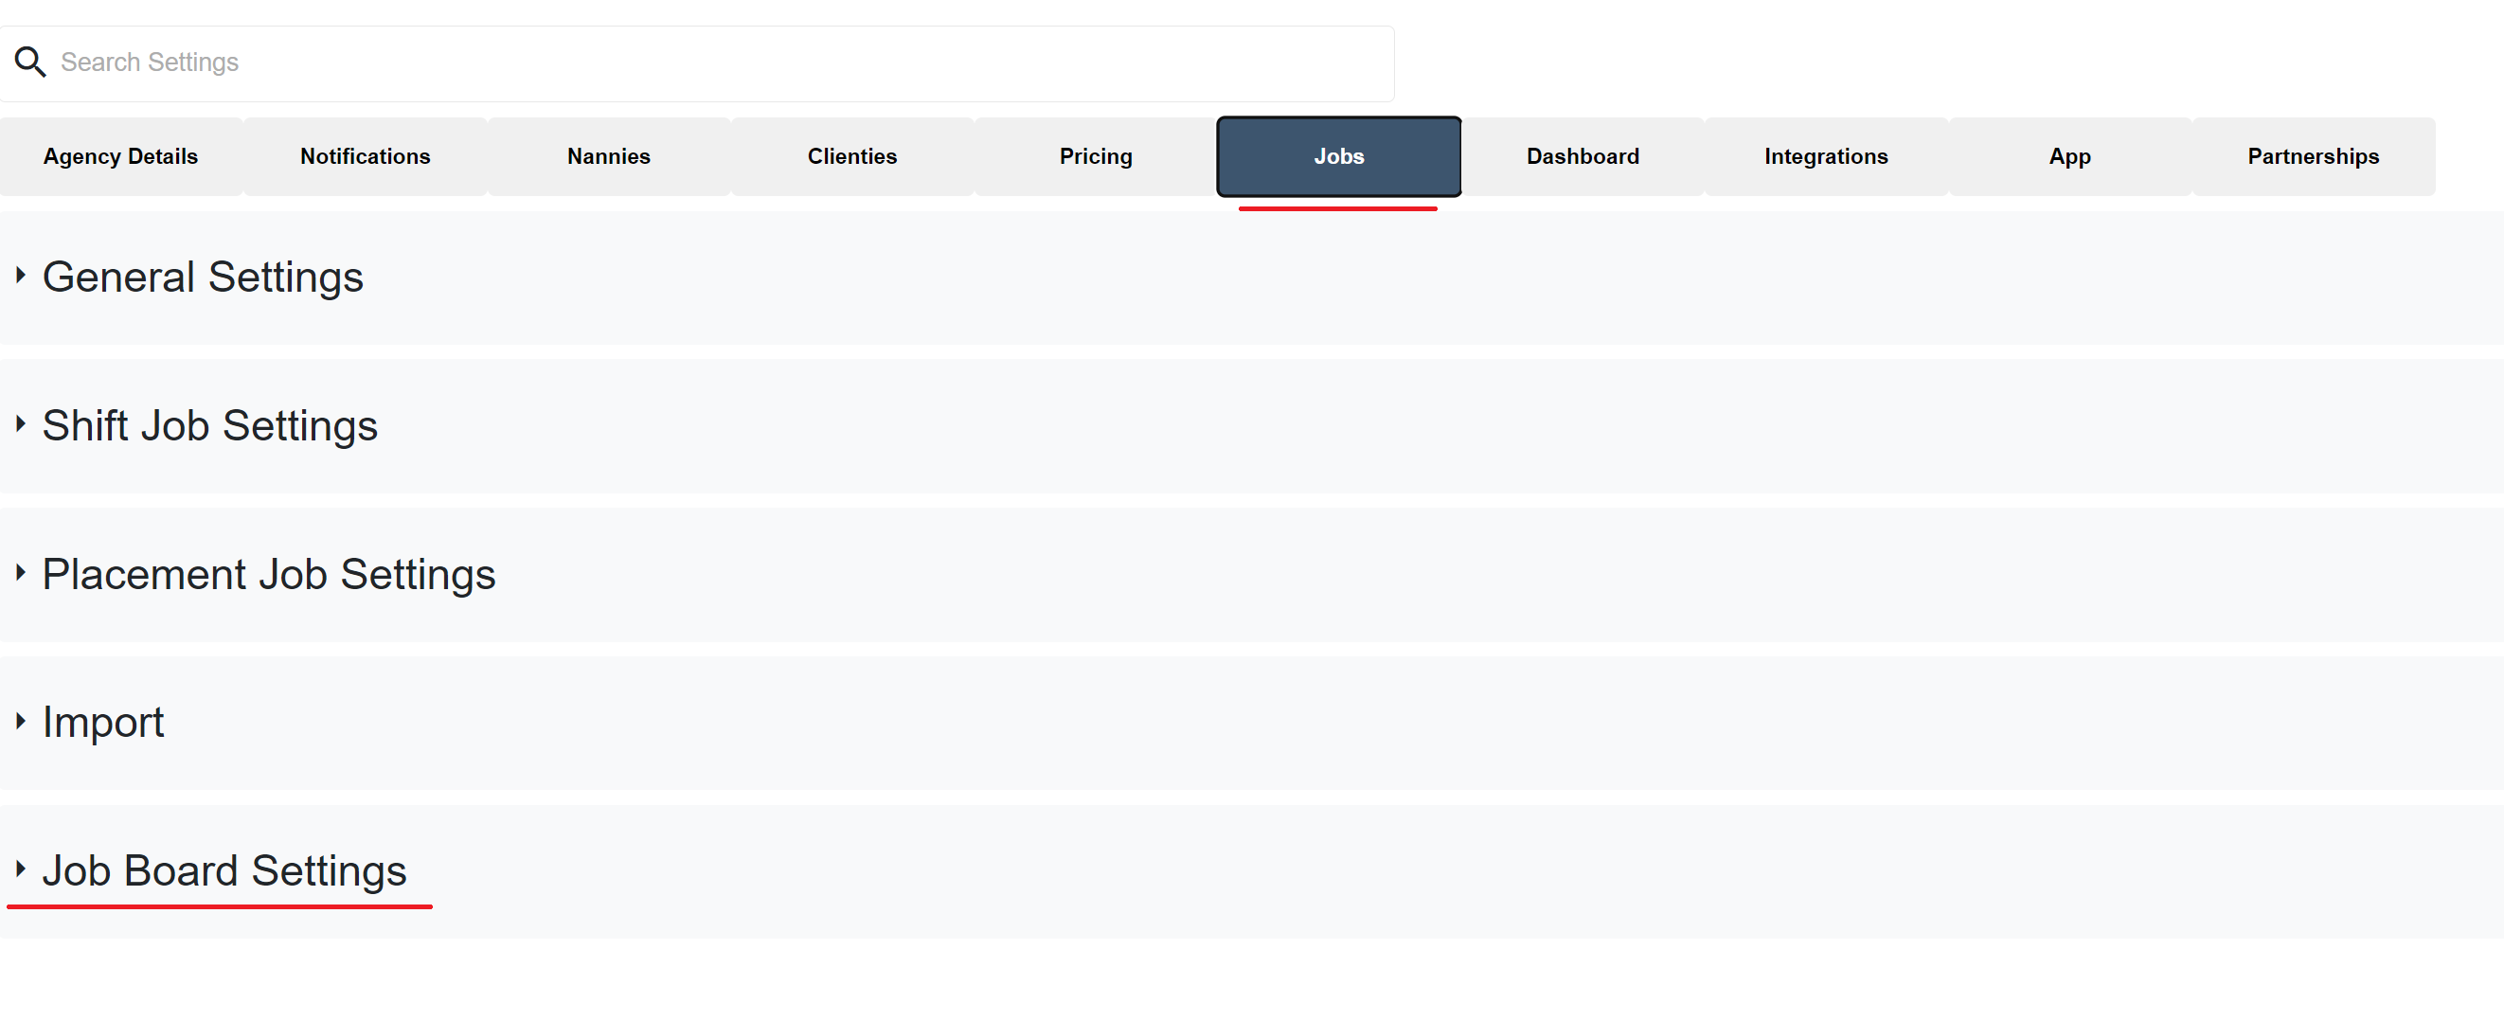Image resolution: width=2504 pixels, height=1021 pixels.
Task: Select the Nannies tab
Action: click(609, 156)
